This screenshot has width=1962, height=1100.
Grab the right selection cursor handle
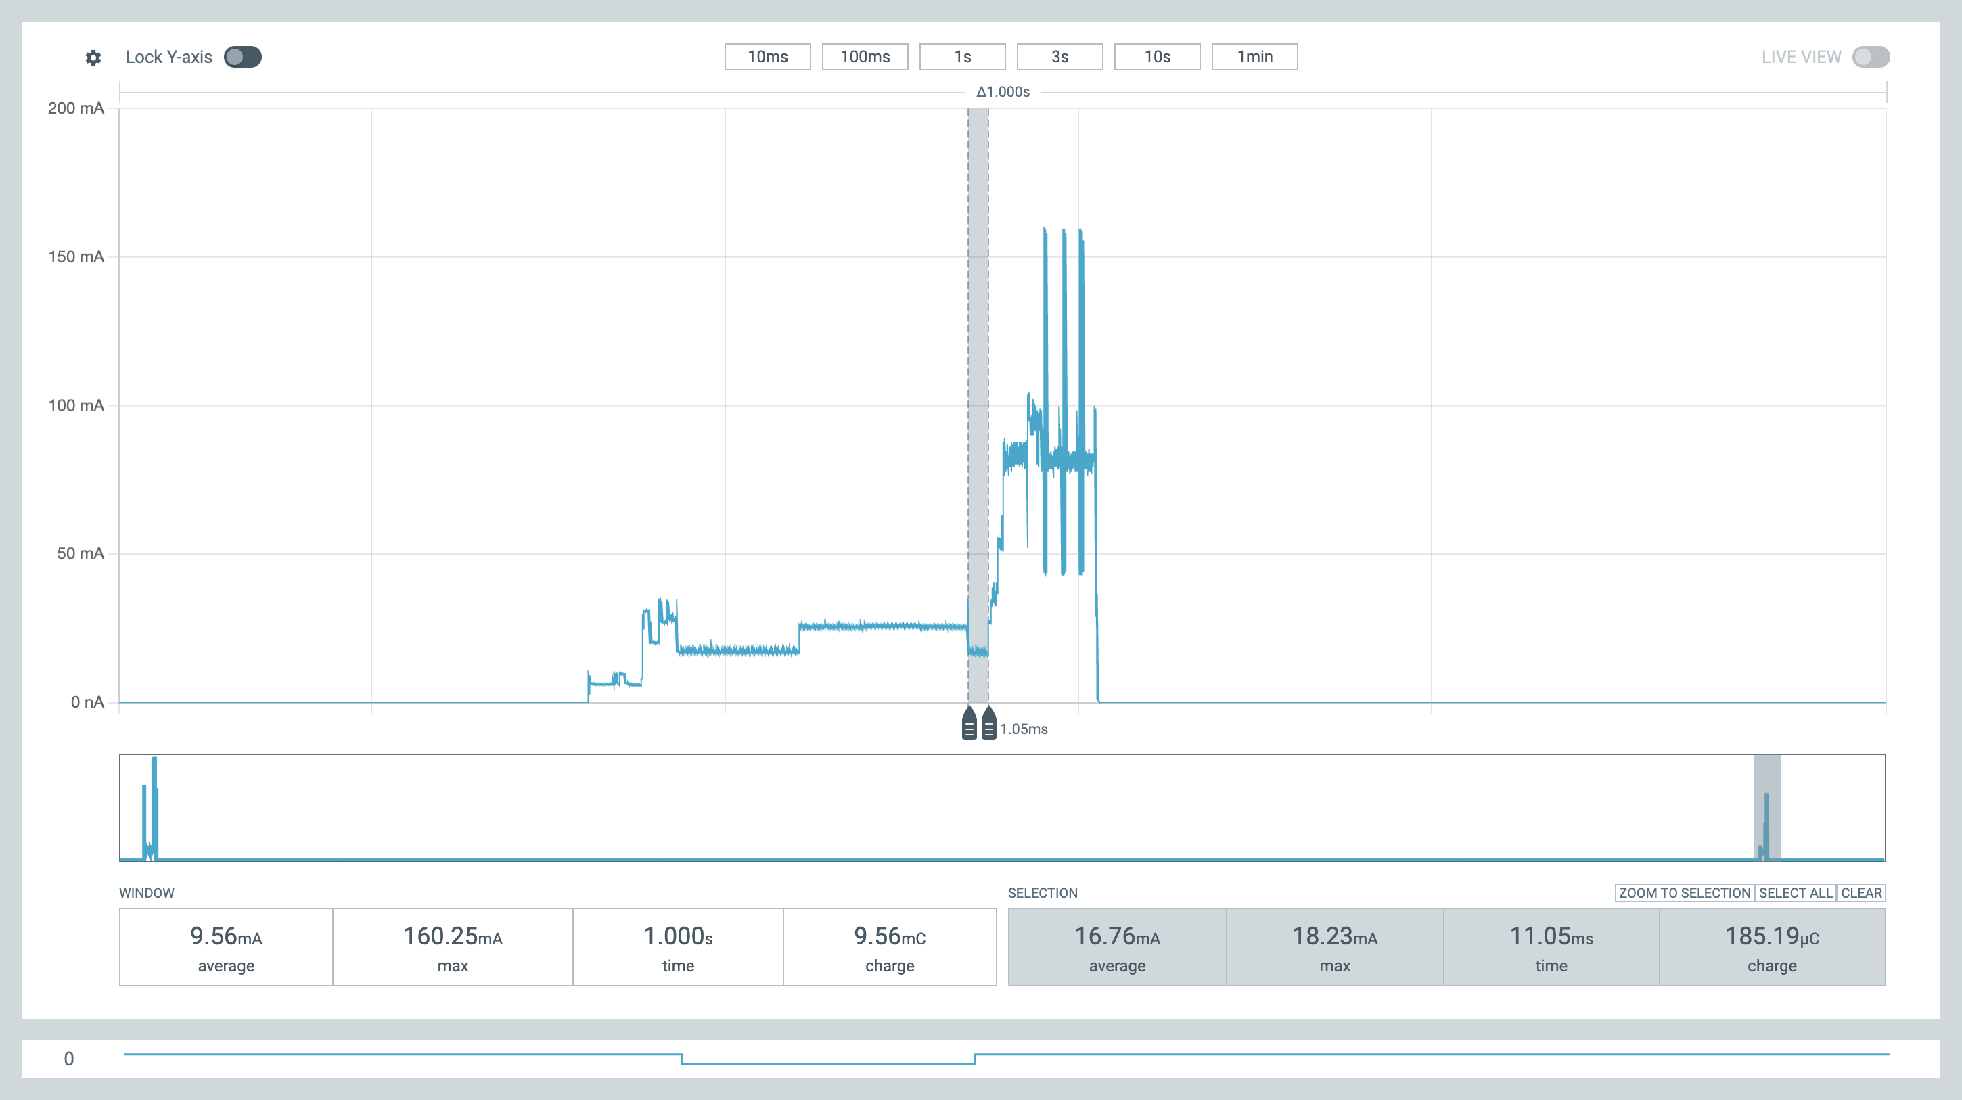pyautogui.click(x=988, y=723)
